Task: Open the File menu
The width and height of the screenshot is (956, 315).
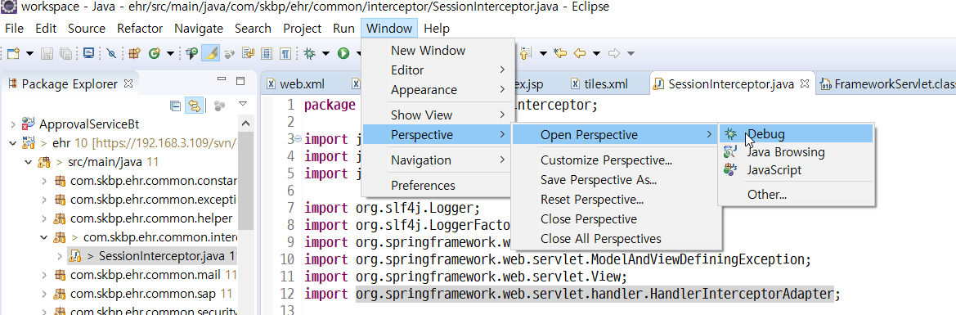Action: coord(14,28)
